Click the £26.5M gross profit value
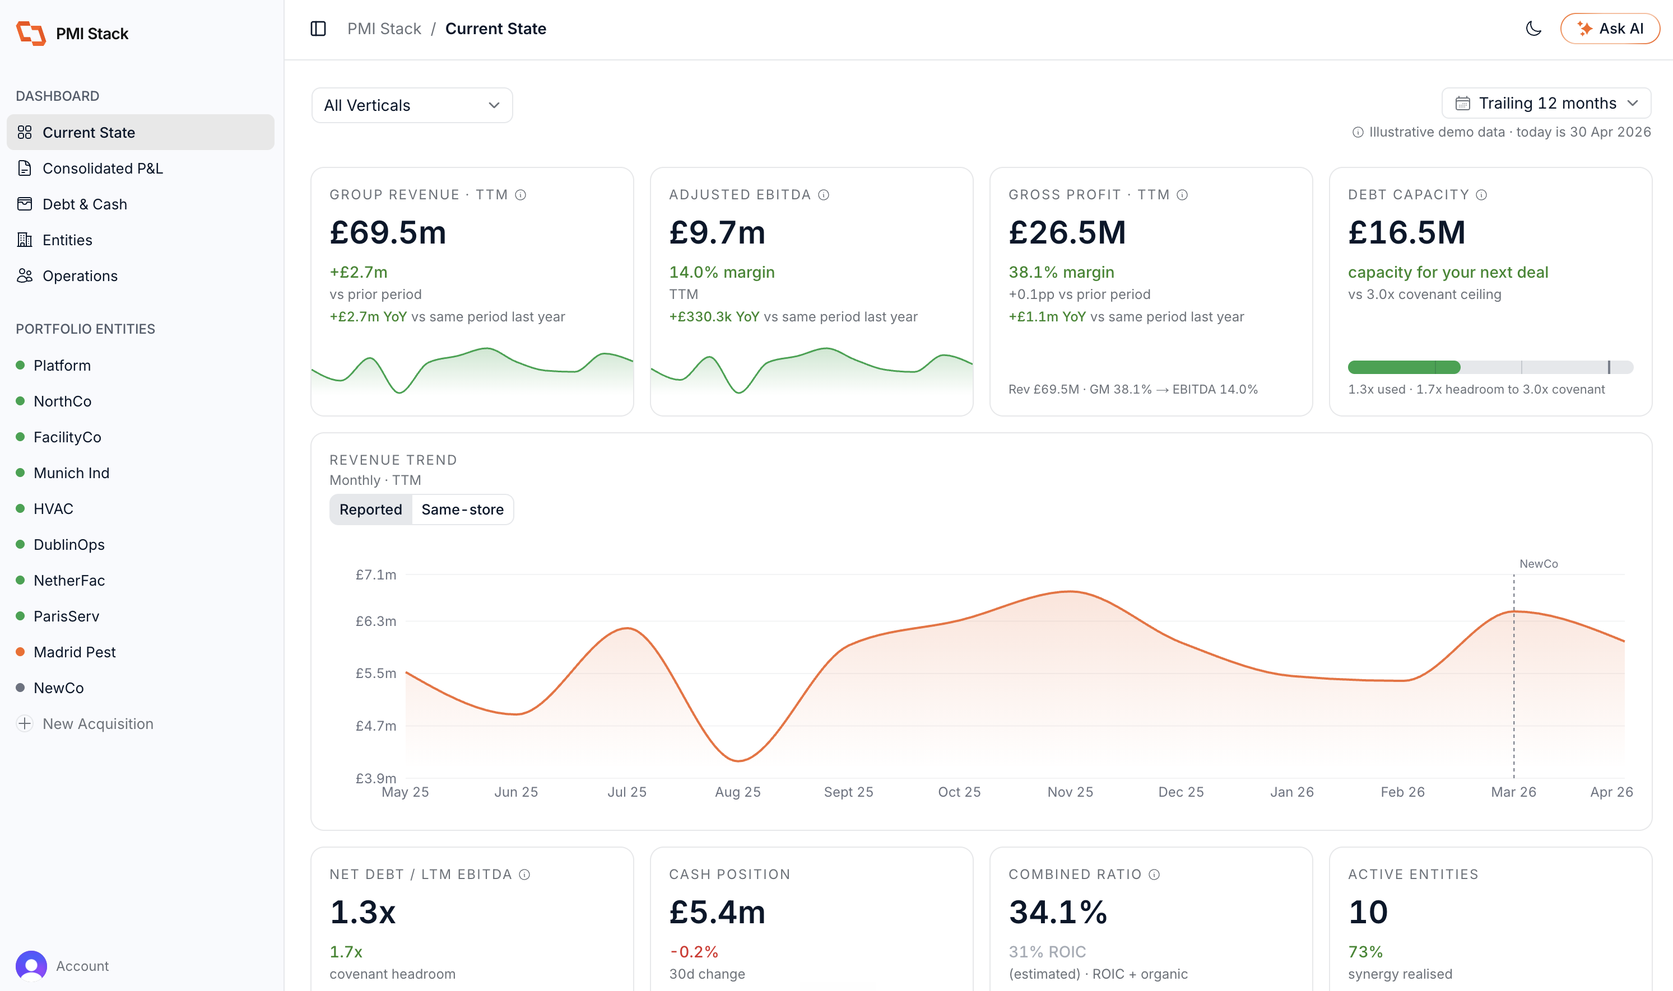This screenshot has width=1673, height=991. tap(1067, 232)
